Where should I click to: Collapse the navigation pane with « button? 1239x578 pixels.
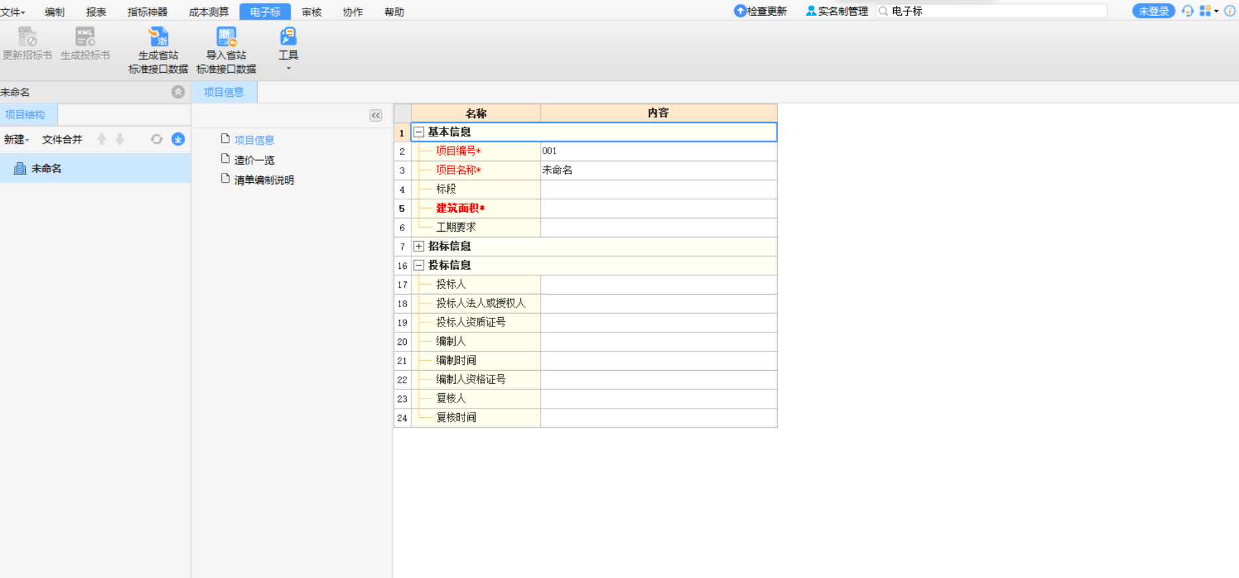[x=376, y=115]
